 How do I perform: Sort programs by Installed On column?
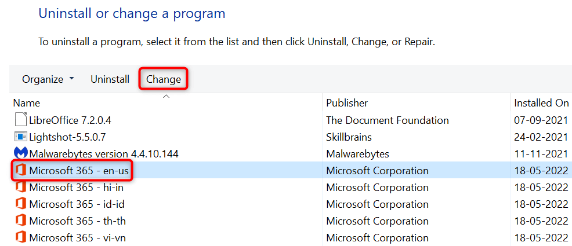(541, 103)
